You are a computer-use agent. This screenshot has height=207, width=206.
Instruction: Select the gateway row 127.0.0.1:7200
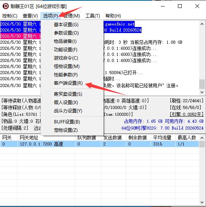[x=99, y=144]
